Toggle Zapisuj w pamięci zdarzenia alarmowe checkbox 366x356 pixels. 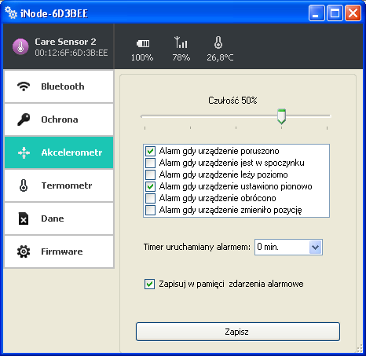click(149, 284)
